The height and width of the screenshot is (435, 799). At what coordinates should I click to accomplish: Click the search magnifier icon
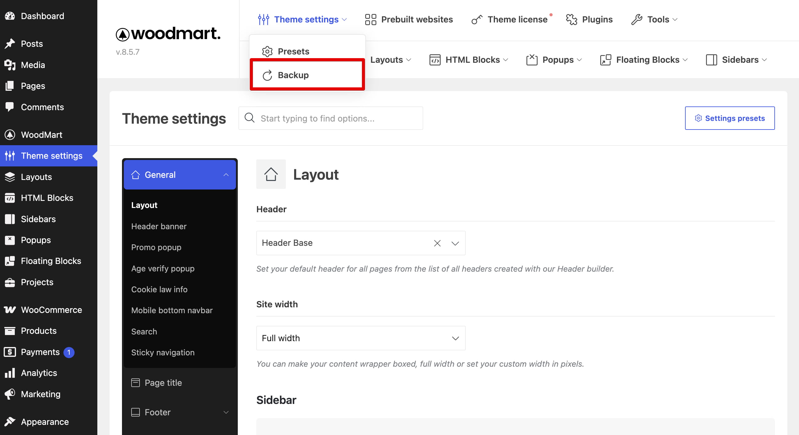(250, 118)
